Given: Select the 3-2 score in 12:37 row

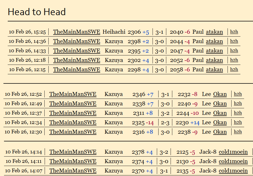Looking at the screenshot, I should tap(165, 113).
